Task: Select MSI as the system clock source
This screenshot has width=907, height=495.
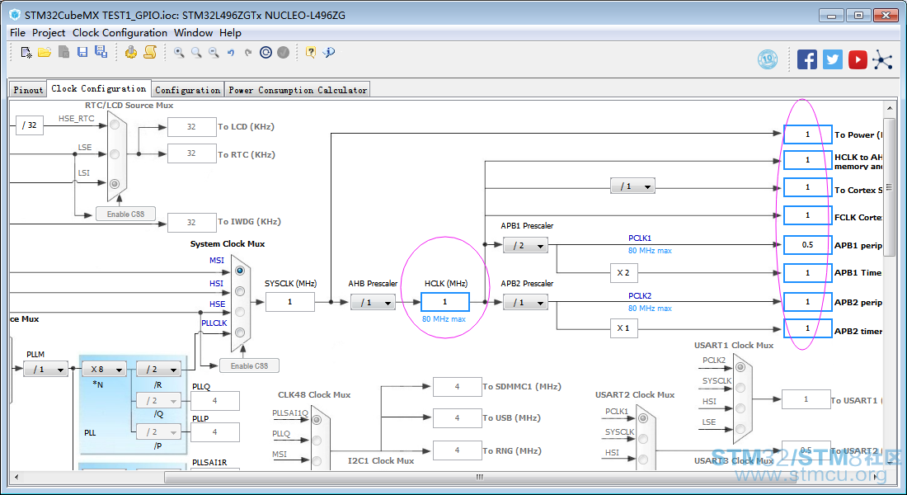Action: coord(239,271)
